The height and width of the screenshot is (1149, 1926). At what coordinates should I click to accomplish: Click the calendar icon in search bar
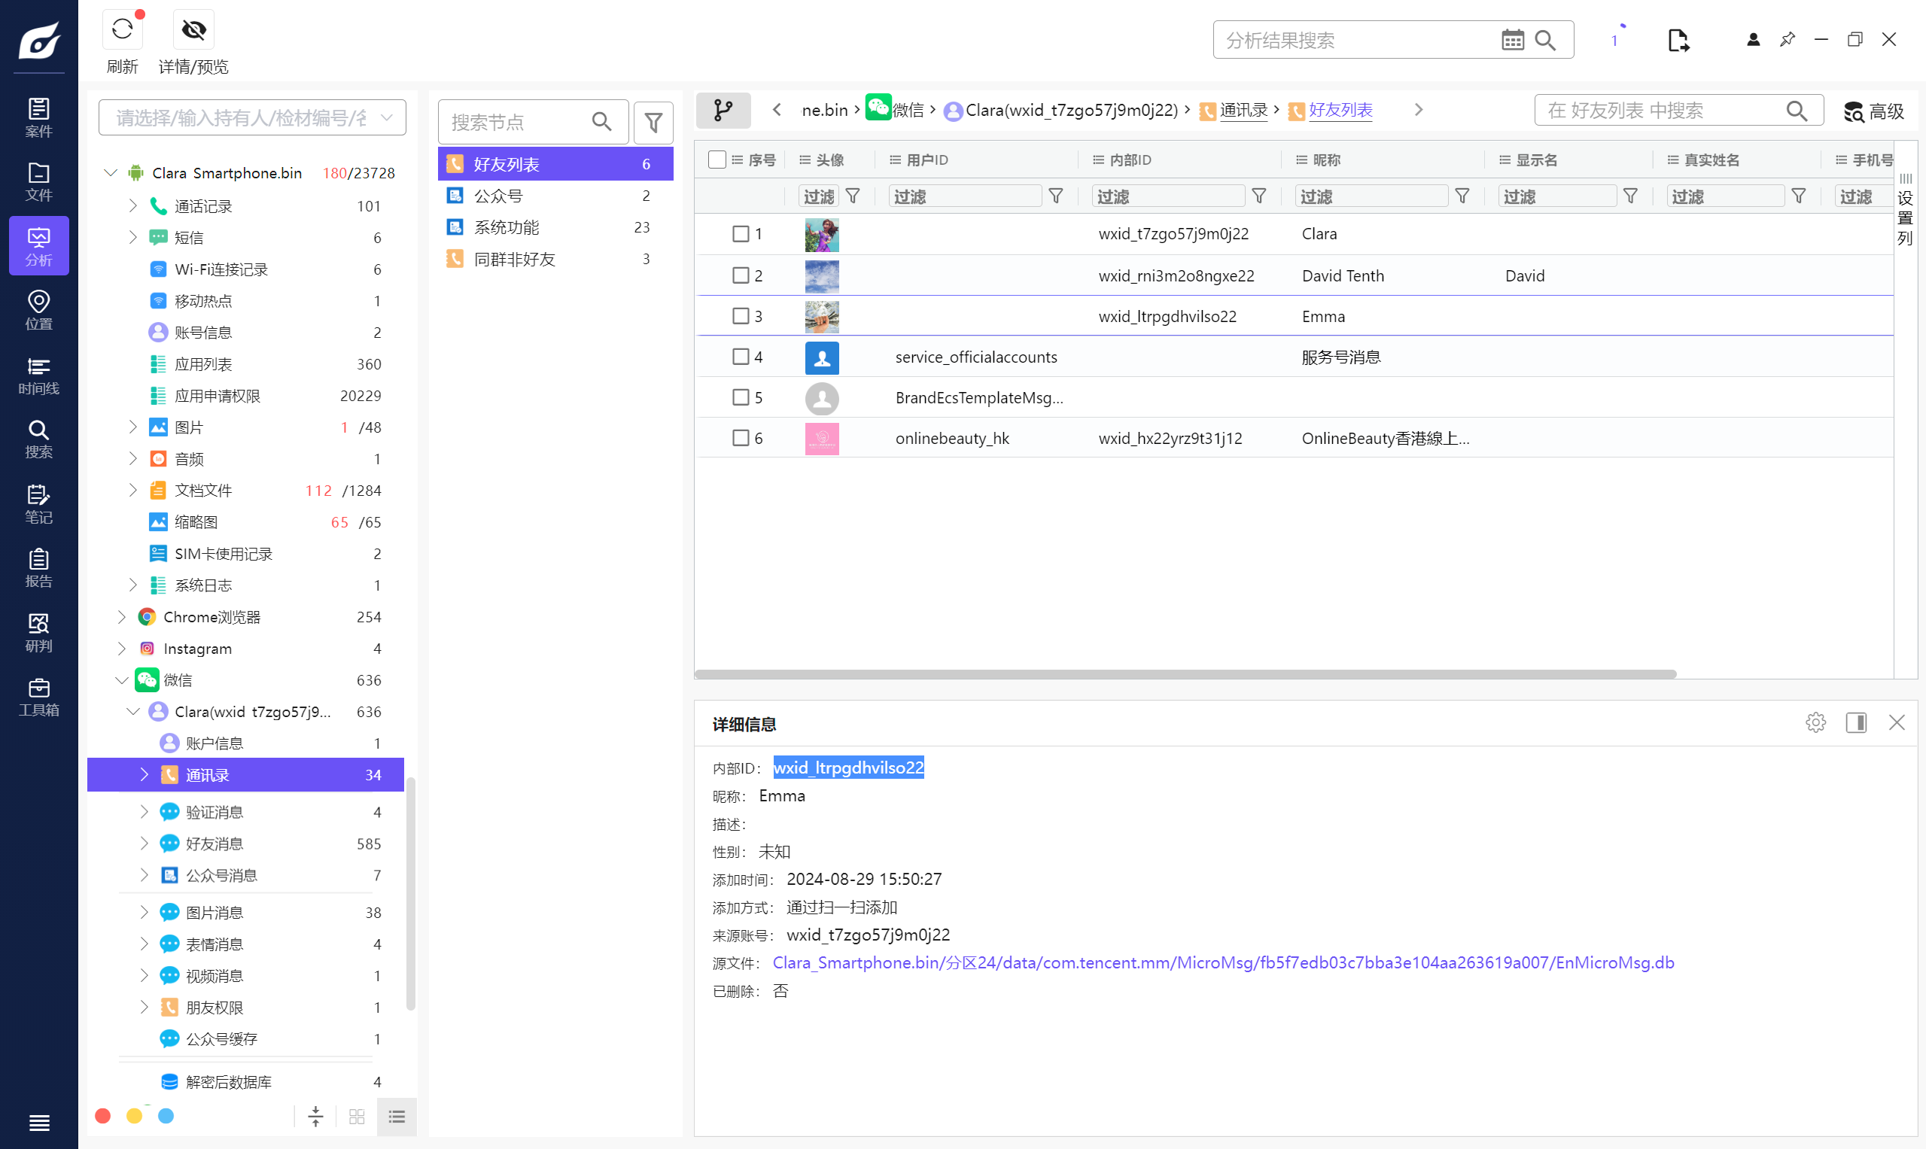[x=1512, y=41]
